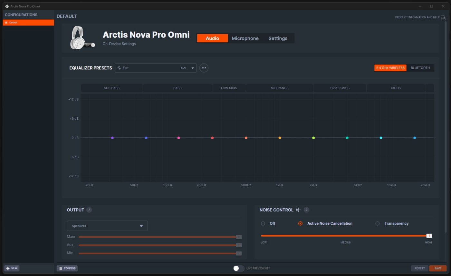
Task: Select the BASS band header
Action: (x=178, y=88)
